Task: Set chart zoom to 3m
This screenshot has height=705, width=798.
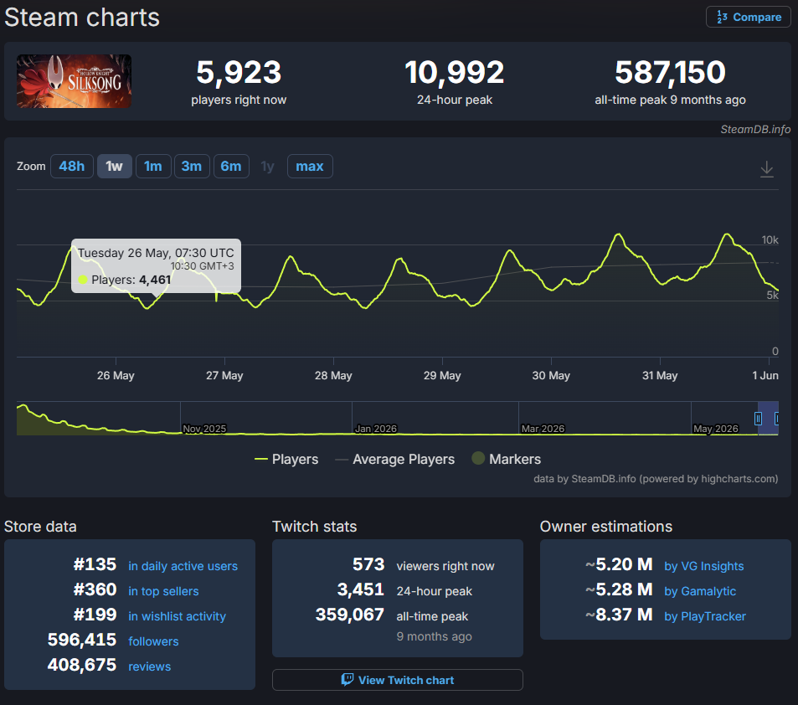Action: [x=192, y=167]
